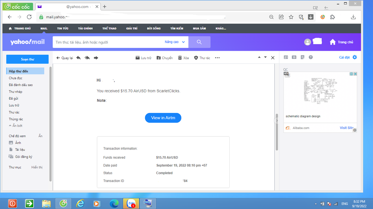
Task: Collapse the right sidebar handle
Action: (277, 120)
